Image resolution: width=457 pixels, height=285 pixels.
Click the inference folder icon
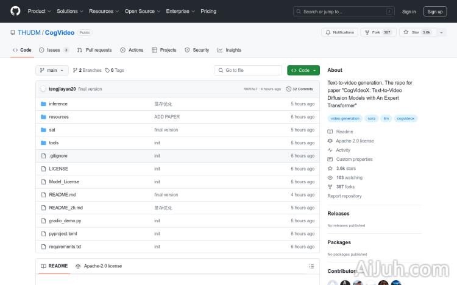click(x=43, y=104)
